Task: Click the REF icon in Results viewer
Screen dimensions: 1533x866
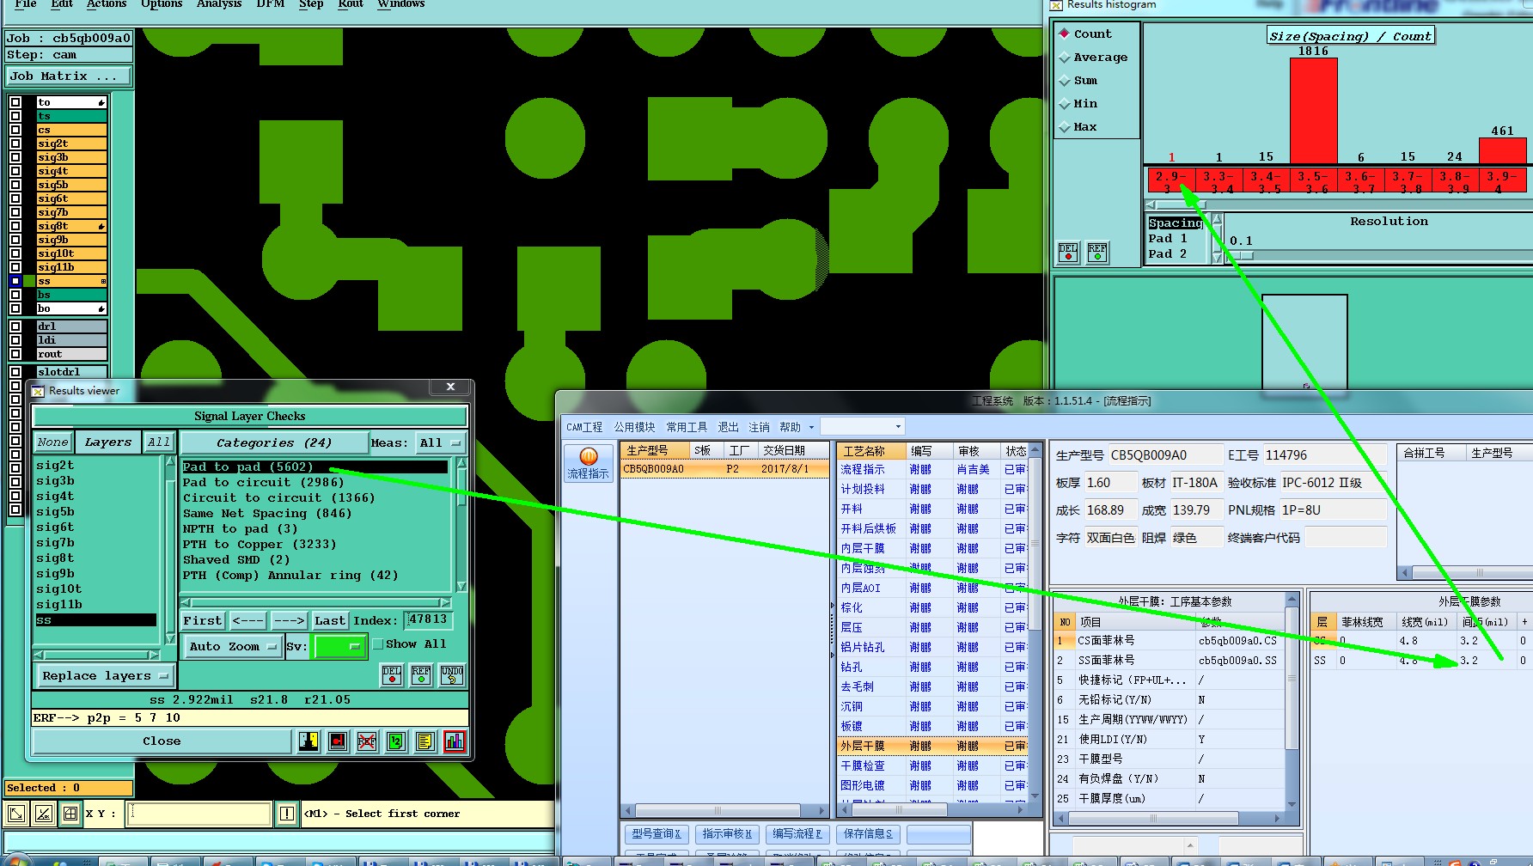Action: point(421,675)
